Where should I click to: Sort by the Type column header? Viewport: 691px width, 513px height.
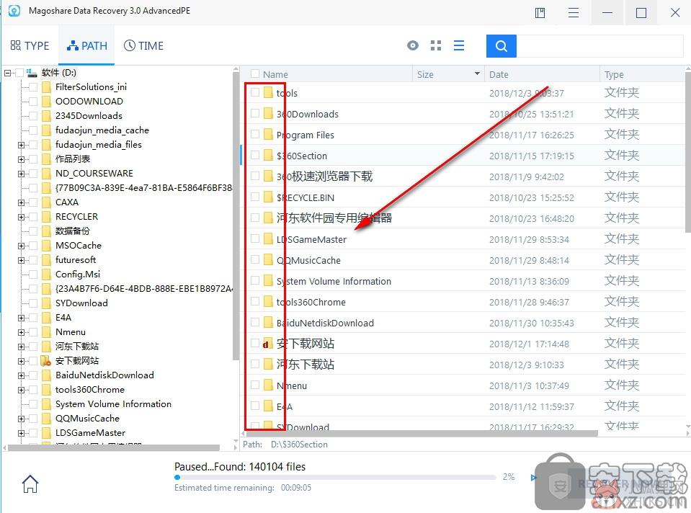pyautogui.click(x=614, y=74)
